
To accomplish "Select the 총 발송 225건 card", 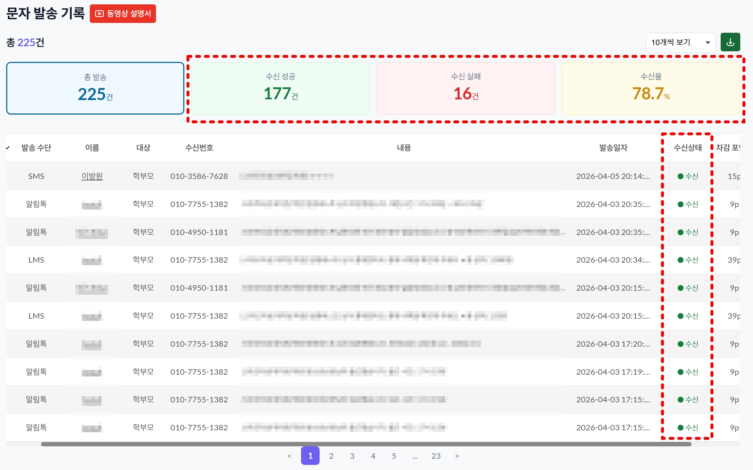I will click(x=95, y=88).
